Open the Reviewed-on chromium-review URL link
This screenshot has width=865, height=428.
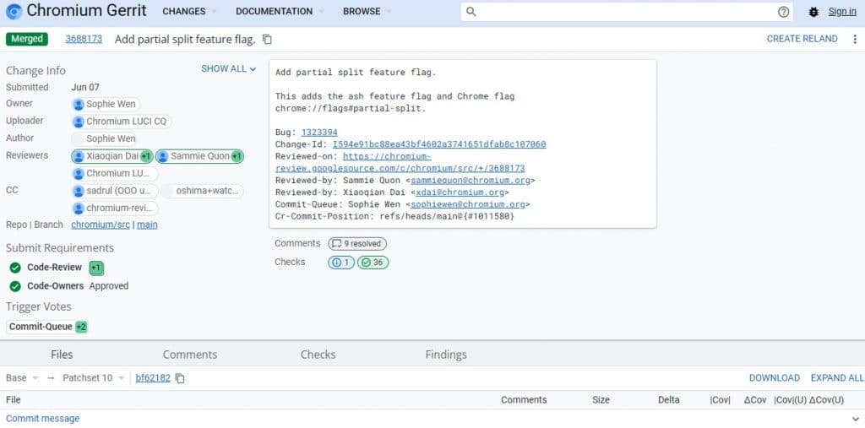click(x=400, y=162)
